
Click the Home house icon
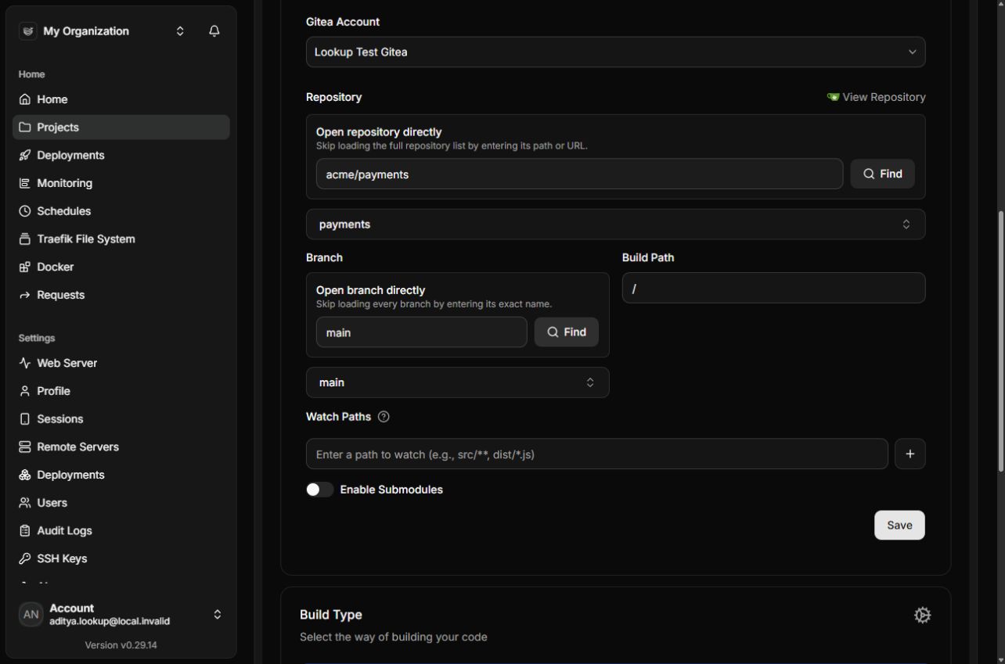click(x=25, y=99)
